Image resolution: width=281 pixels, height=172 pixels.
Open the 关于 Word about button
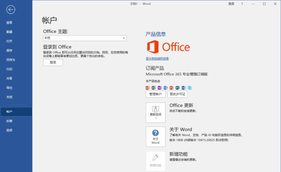pyautogui.click(x=155, y=137)
